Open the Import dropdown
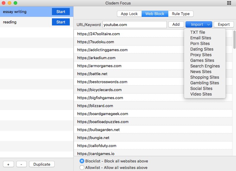The width and height of the screenshot is (236, 171). (199, 25)
